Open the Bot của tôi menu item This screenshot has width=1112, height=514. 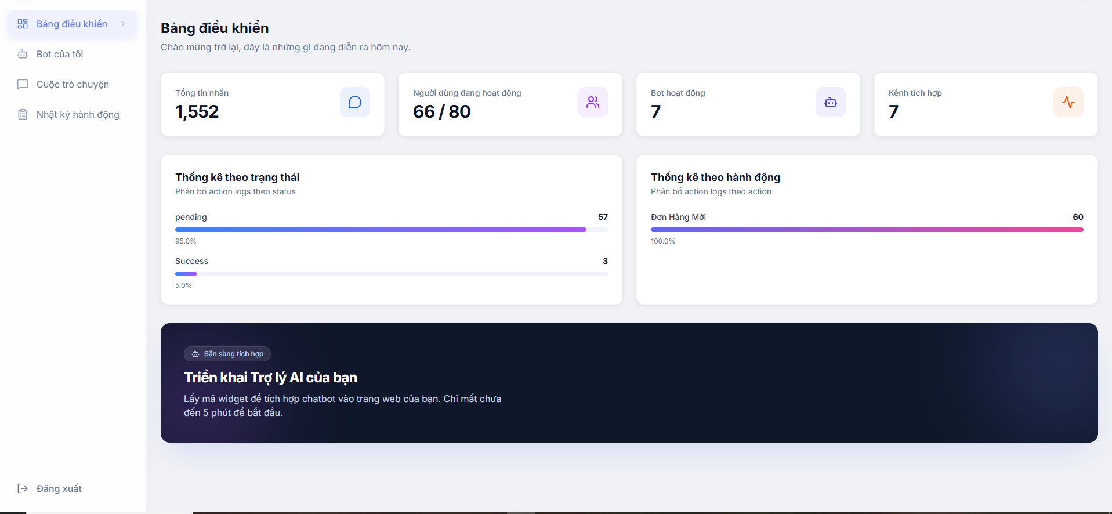coord(60,54)
